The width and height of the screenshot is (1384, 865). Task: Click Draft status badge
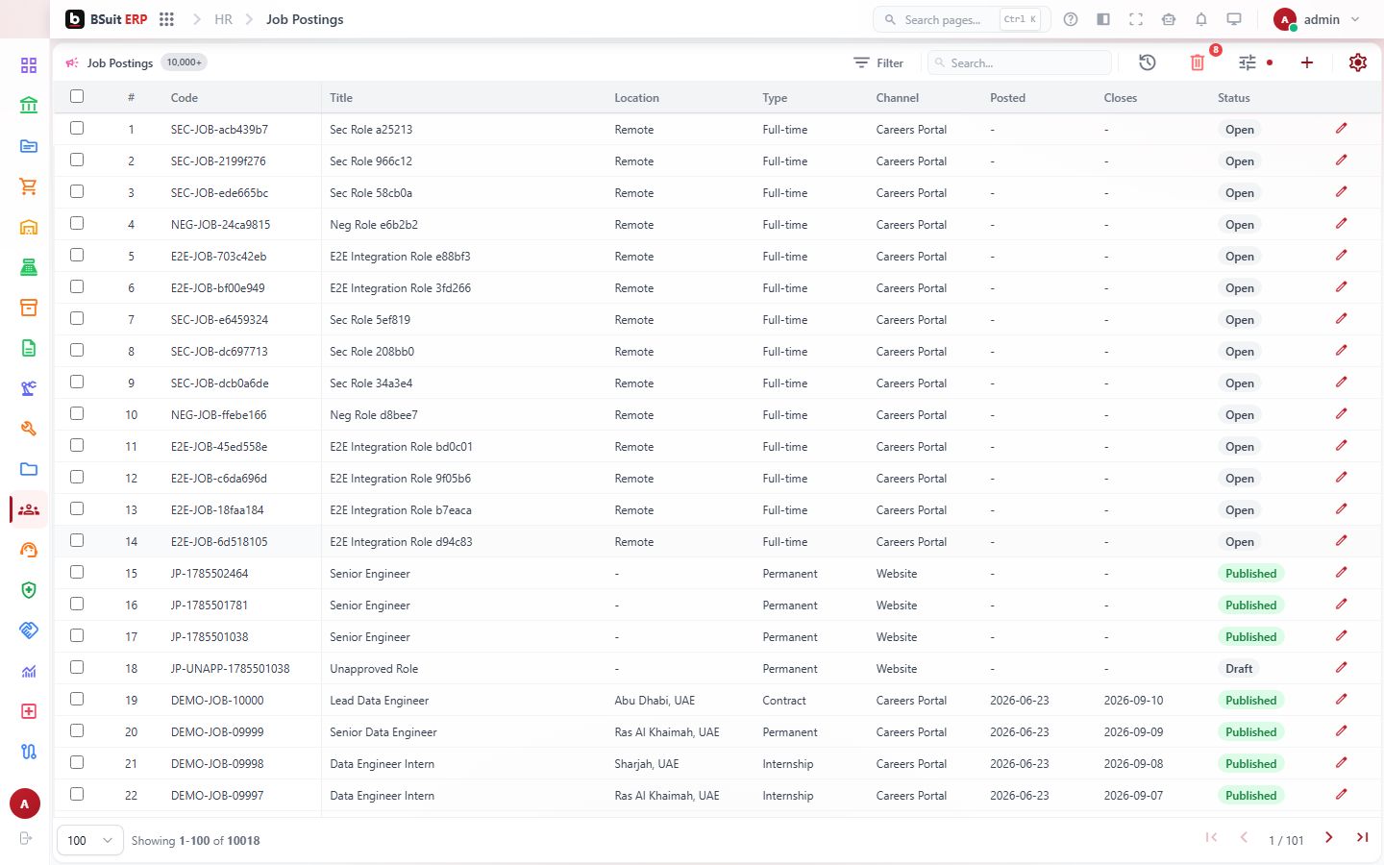[x=1239, y=668]
